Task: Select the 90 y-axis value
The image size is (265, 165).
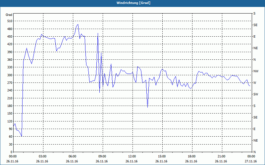Action: pyautogui.click(x=11, y=129)
